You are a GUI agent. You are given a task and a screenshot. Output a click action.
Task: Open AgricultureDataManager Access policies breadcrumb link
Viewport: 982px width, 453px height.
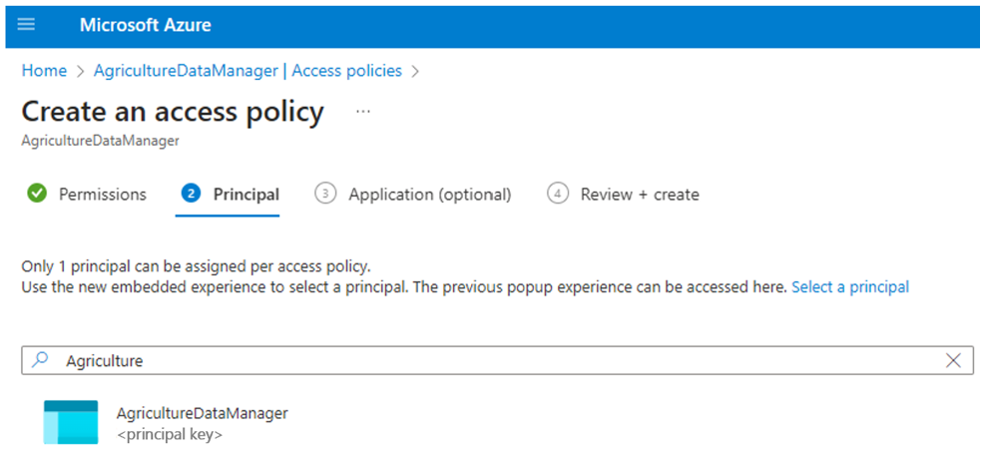click(247, 71)
